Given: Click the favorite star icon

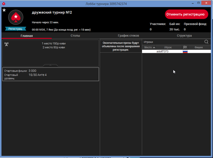Looking at the screenshot, I should pos(4,10).
